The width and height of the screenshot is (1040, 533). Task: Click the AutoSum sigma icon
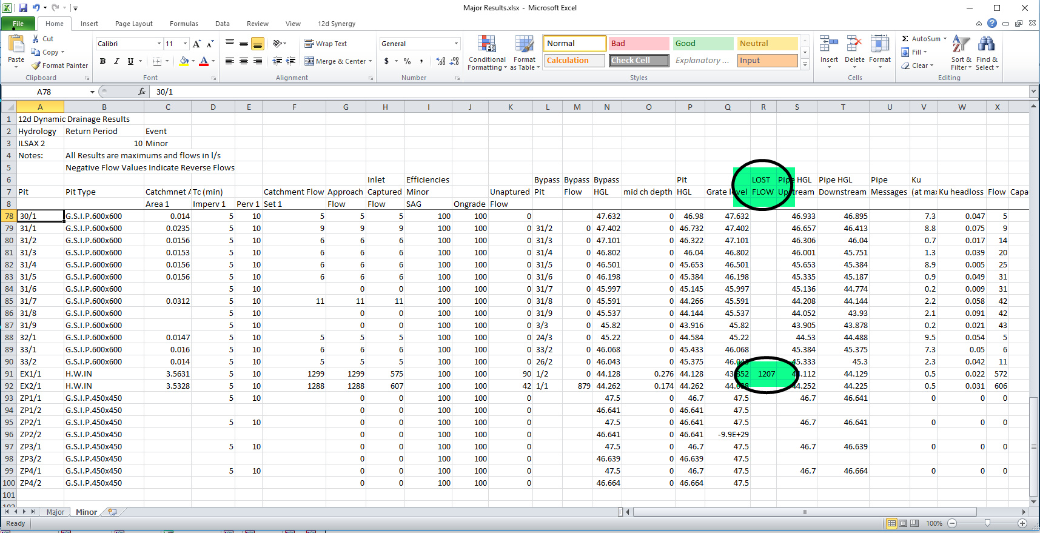click(x=905, y=39)
